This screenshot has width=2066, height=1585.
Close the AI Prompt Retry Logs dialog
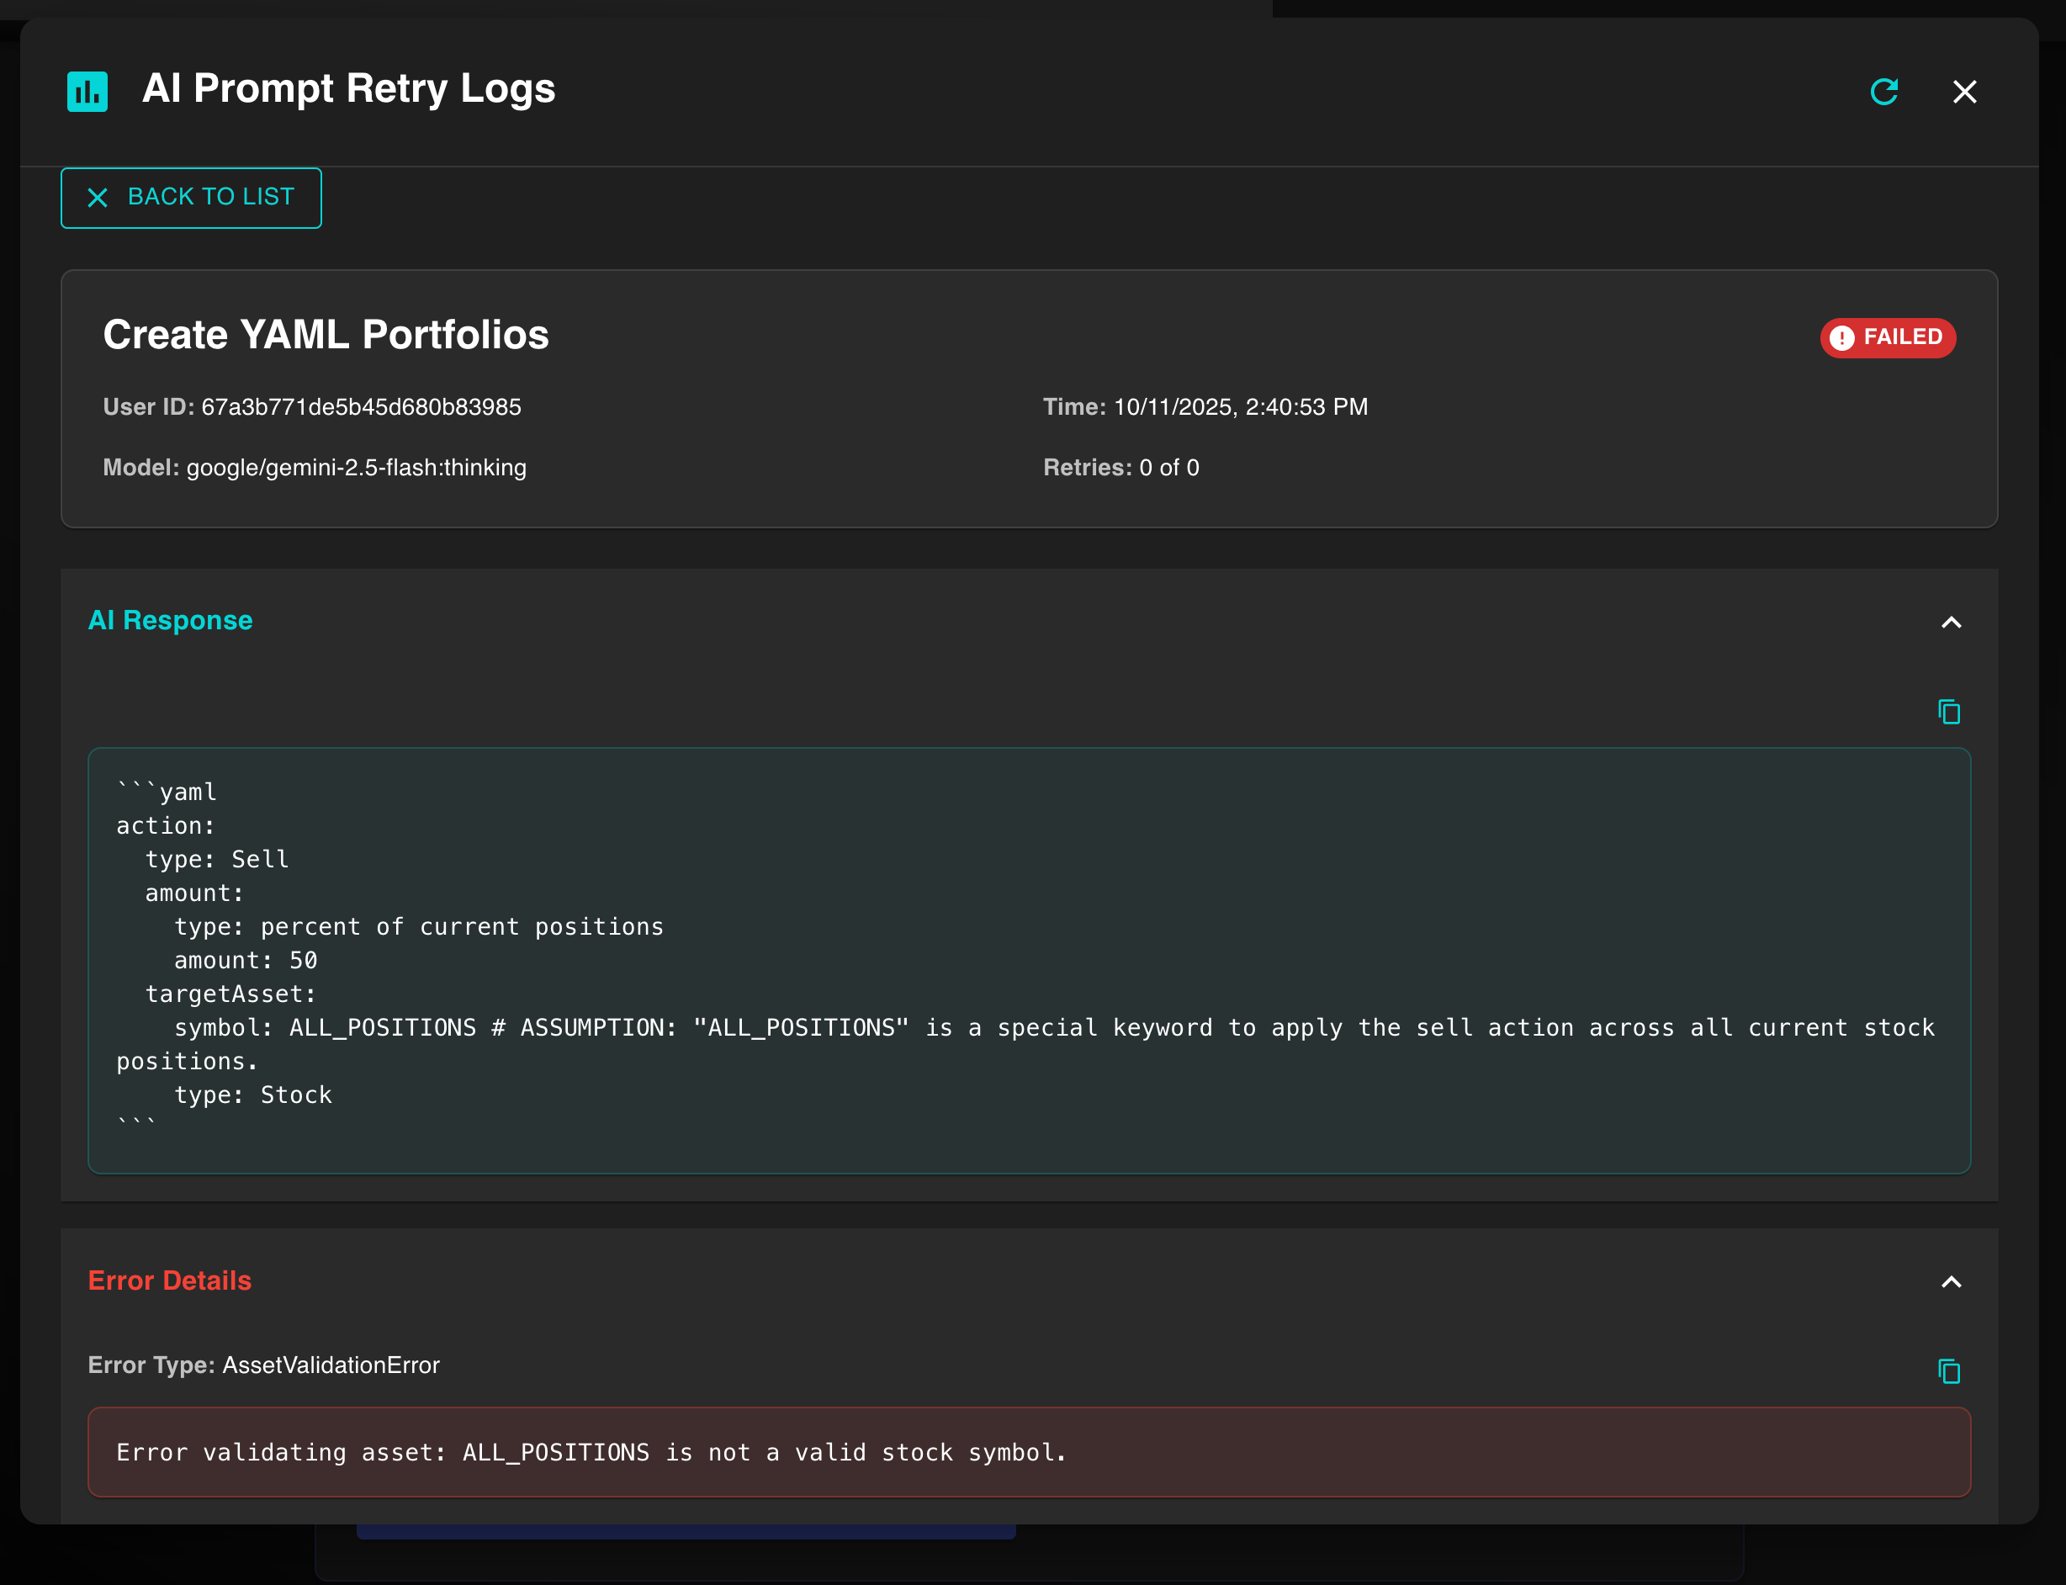point(1964,92)
